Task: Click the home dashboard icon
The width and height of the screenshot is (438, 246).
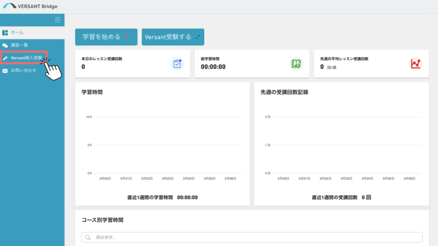Action: click(x=5, y=32)
